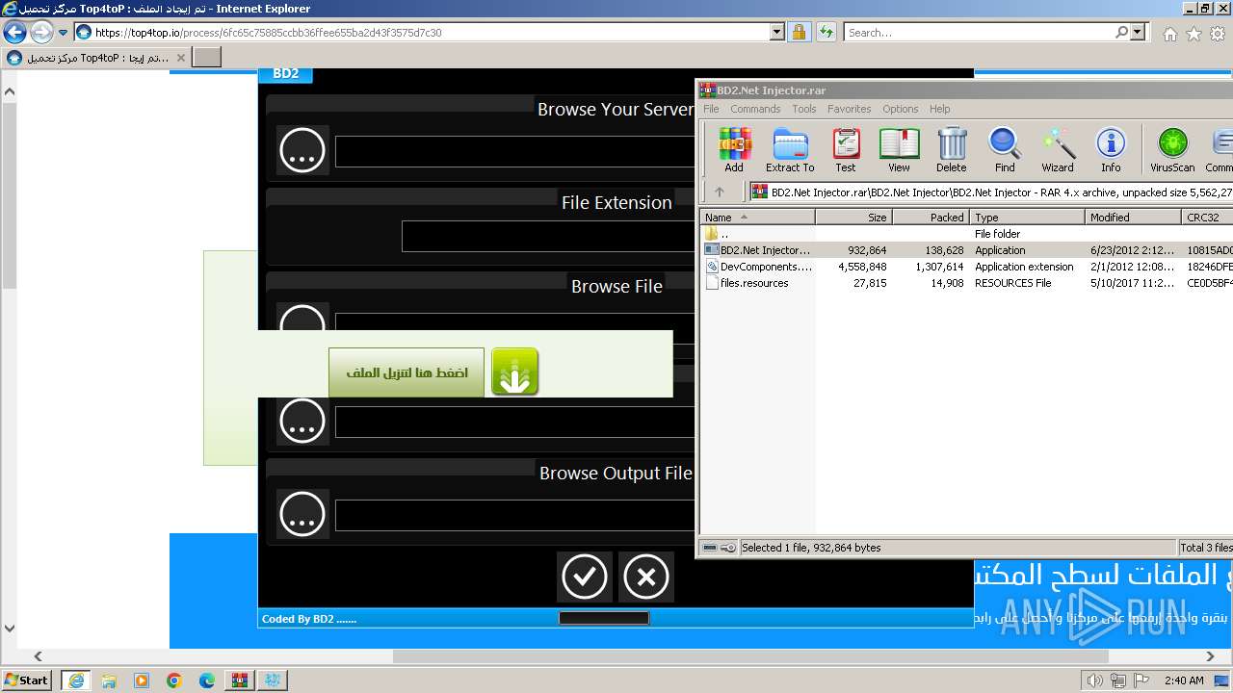Select the Top4toP browser tab
This screenshot has height=693, width=1233.
96,58
